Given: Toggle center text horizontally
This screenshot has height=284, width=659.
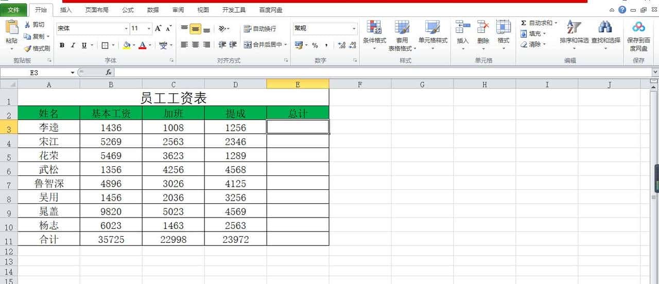Looking at the screenshot, I should pos(195,45).
